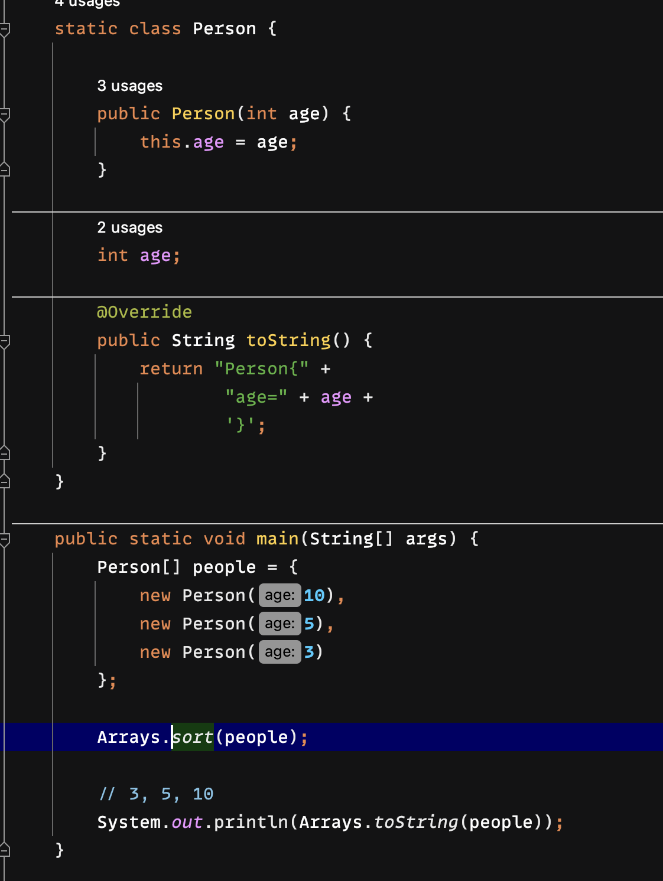
Task: Click the 'return' keyword in toString
Action: pyautogui.click(x=171, y=368)
